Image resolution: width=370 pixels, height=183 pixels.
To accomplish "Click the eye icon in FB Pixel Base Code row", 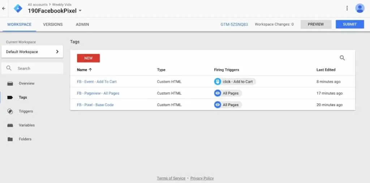I will [218, 105].
